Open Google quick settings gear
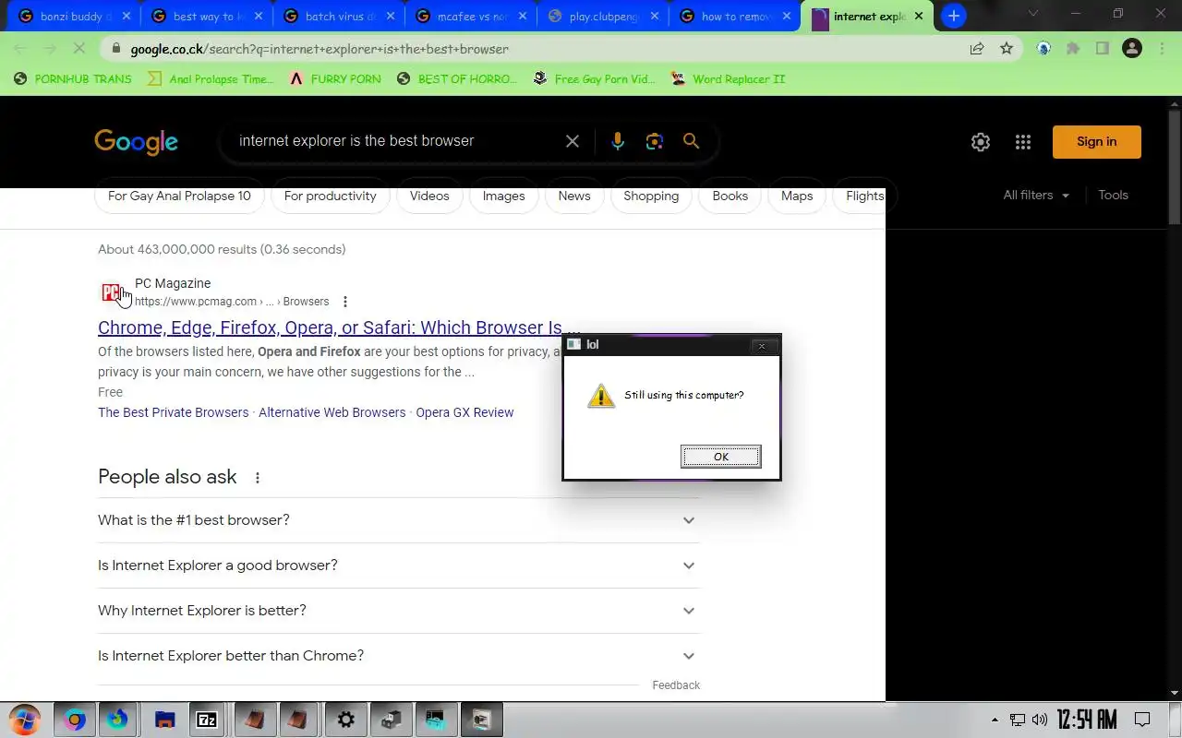Screen dimensions: 1182x738 [981, 142]
